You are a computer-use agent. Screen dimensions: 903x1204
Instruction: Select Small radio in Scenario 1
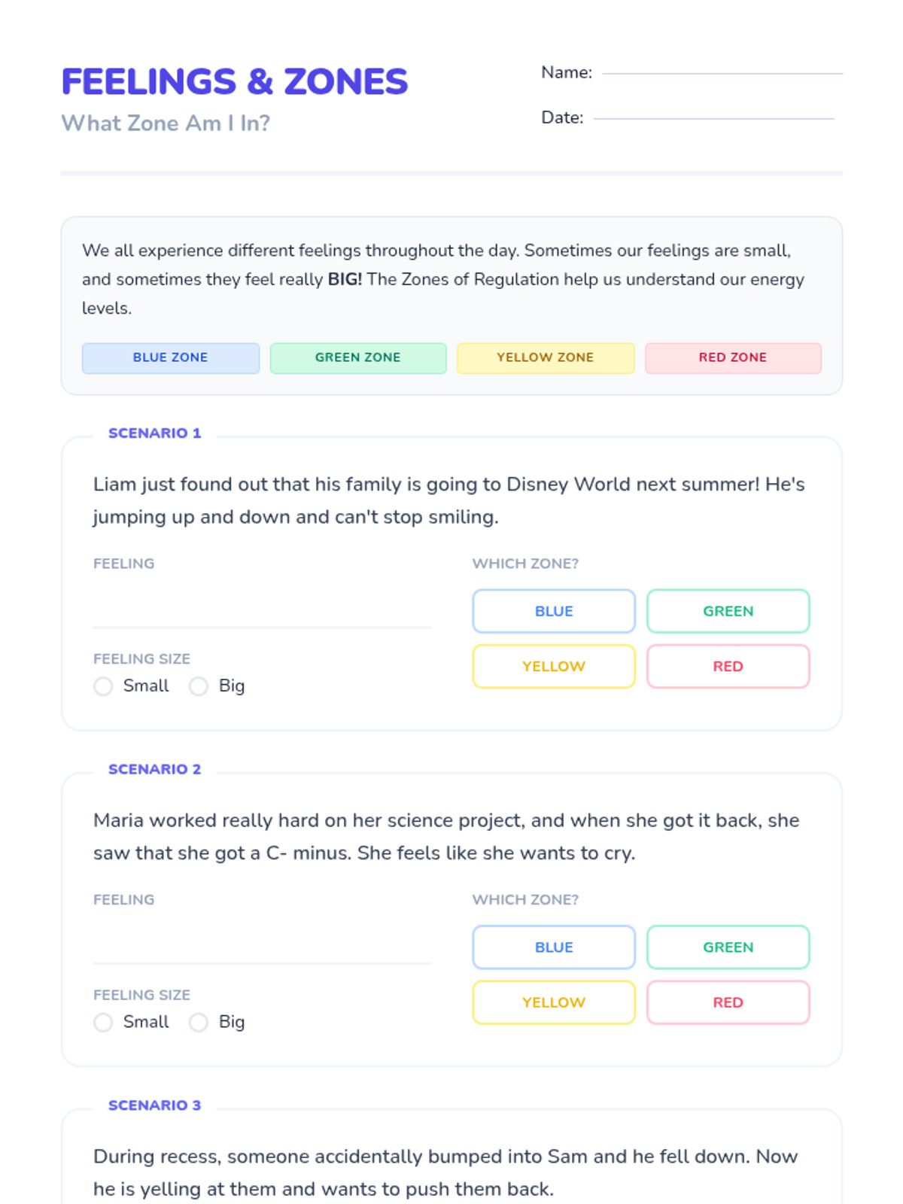coord(103,686)
